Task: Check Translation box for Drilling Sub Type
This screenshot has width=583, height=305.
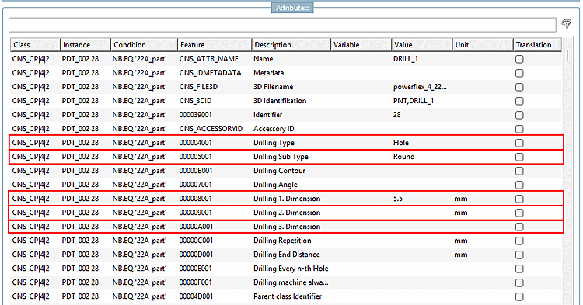Action: tap(519, 157)
